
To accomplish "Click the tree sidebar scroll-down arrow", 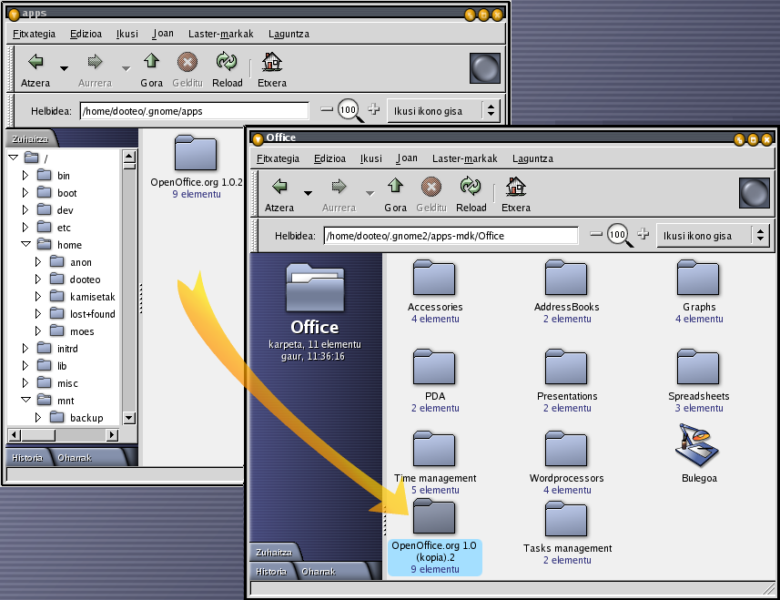I will tap(128, 418).
